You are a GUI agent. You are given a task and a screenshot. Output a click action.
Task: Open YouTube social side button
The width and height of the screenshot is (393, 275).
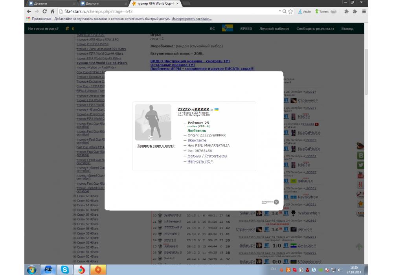coord(360,175)
